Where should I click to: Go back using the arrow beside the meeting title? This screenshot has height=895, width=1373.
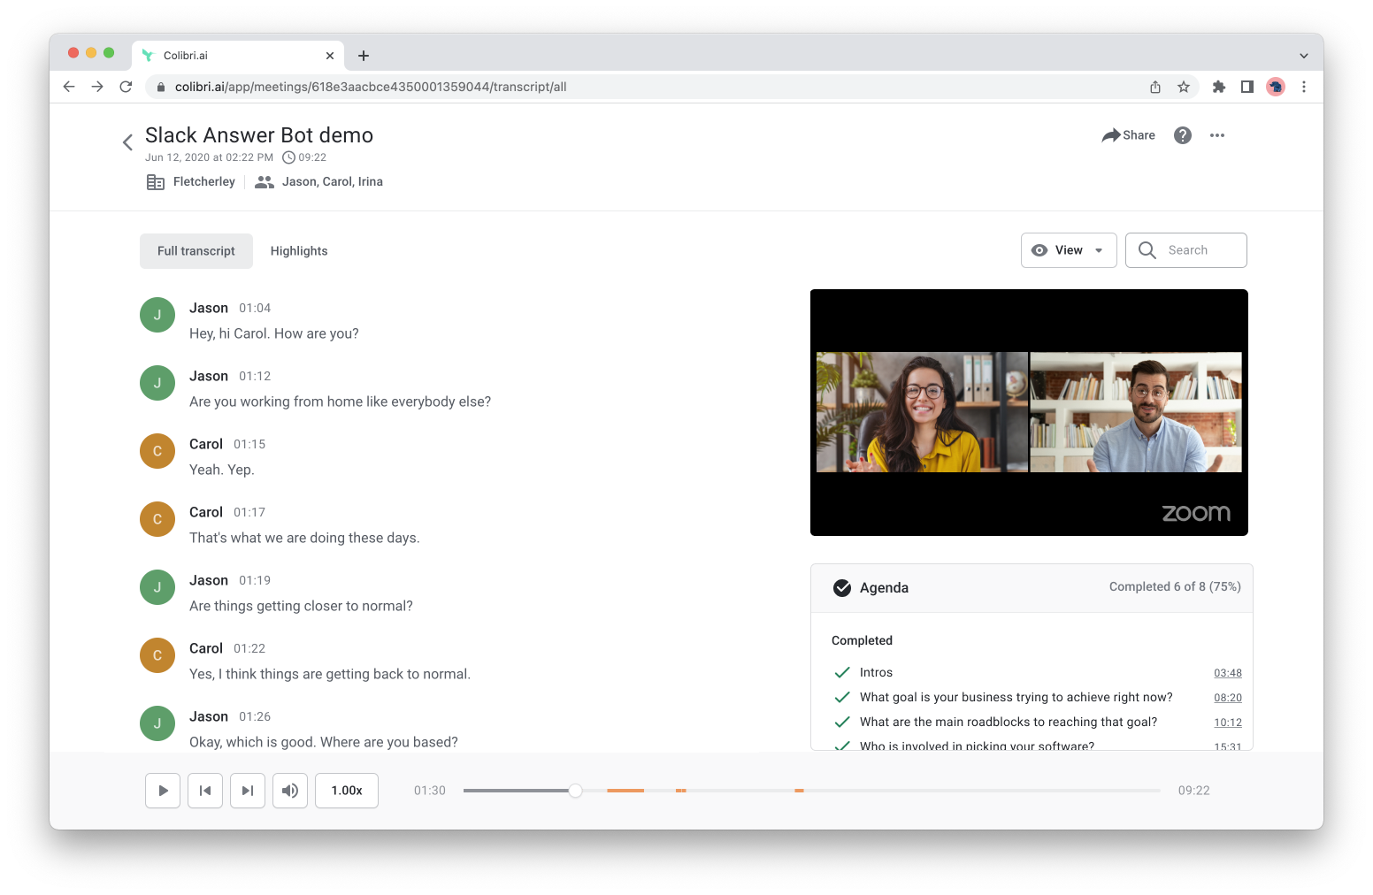pyautogui.click(x=127, y=142)
